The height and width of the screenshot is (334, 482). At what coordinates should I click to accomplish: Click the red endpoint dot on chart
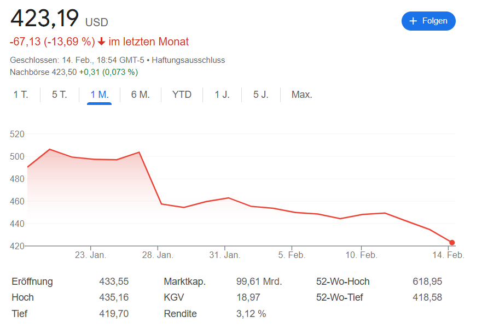click(x=452, y=242)
